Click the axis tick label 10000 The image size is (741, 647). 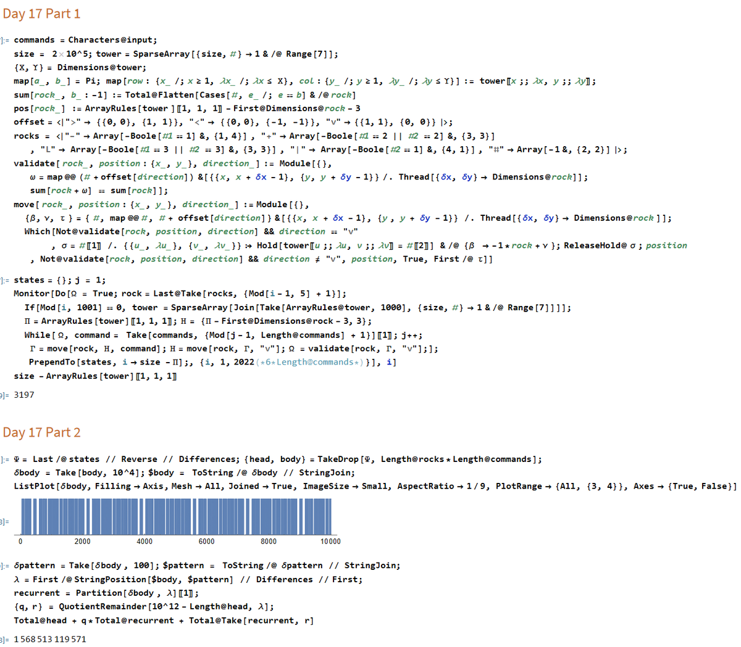(330, 542)
